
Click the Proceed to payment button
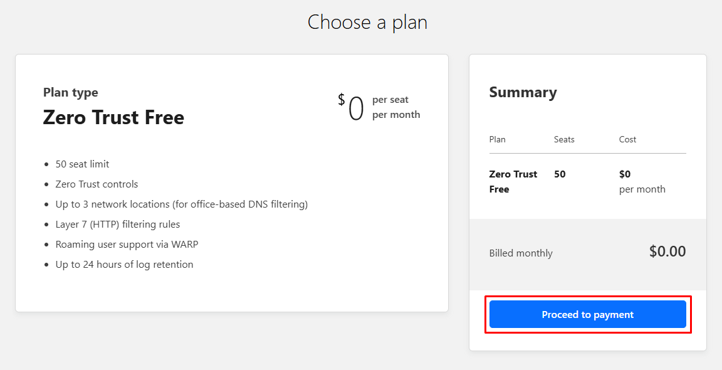587,314
